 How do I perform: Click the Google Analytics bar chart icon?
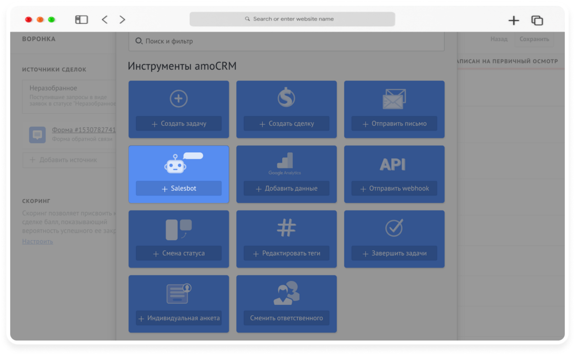point(285,164)
